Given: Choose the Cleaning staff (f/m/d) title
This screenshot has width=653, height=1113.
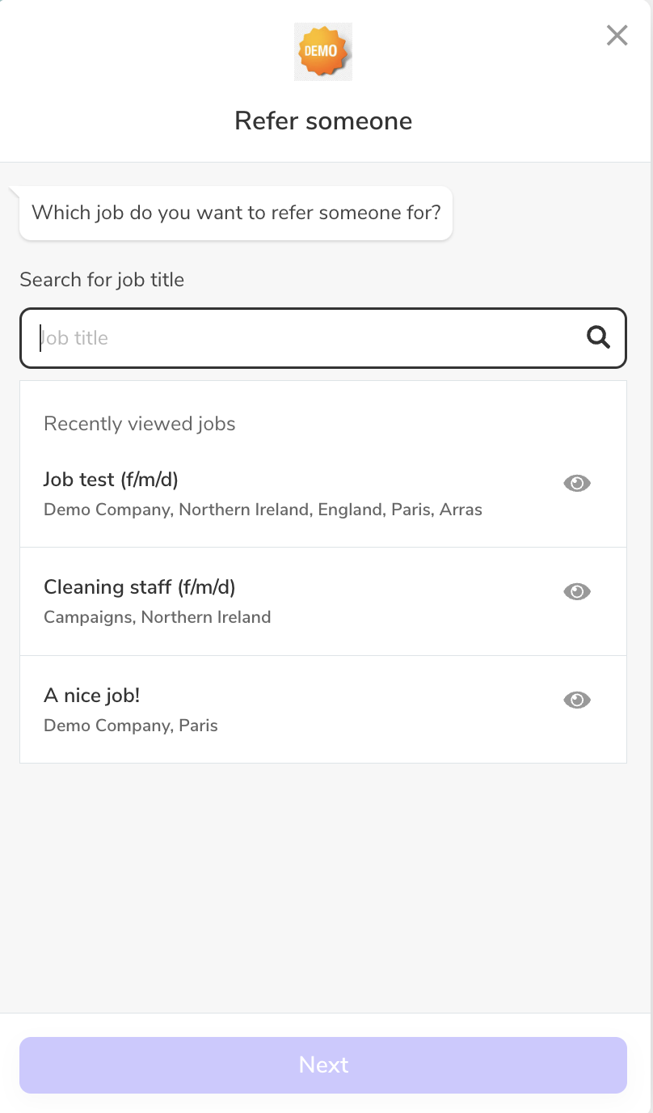Looking at the screenshot, I should (x=139, y=586).
